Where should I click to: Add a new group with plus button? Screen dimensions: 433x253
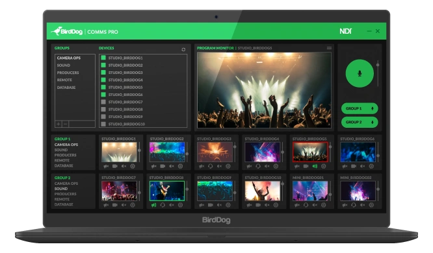[59, 124]
